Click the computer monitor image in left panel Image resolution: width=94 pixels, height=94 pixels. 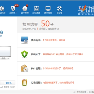click(5, 53)
